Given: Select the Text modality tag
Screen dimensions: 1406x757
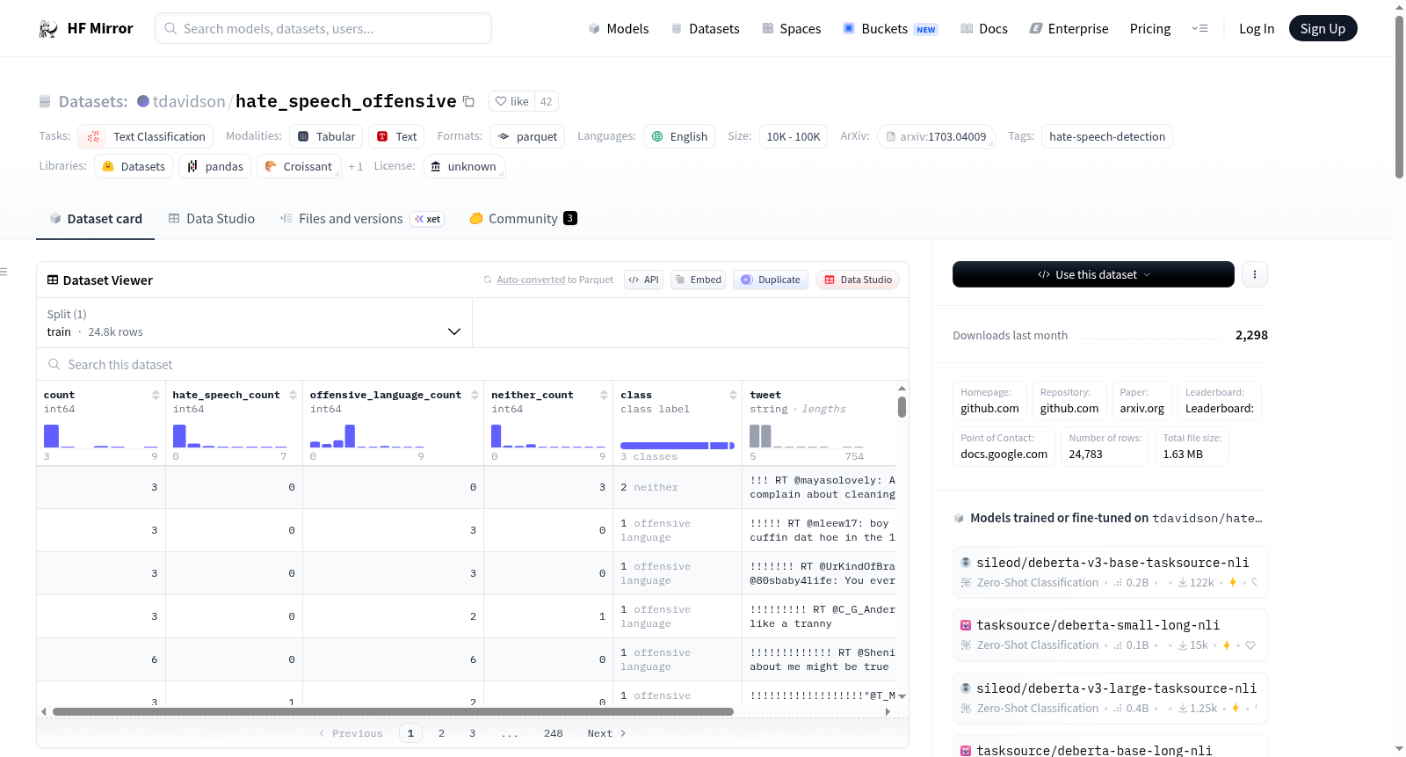Looking at the screenshot, I should (396, 136).
